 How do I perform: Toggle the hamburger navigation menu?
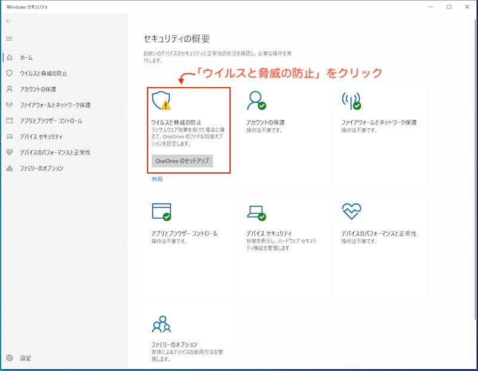9,39
